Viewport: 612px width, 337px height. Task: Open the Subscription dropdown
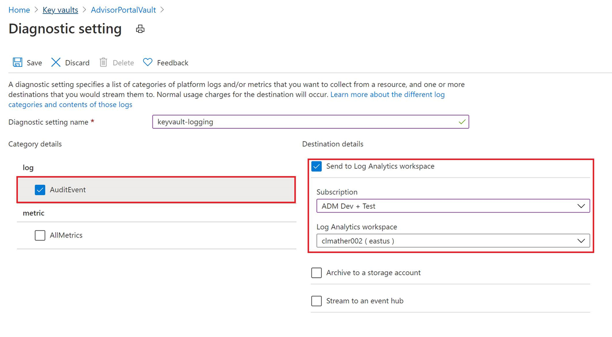click(453, 206)
